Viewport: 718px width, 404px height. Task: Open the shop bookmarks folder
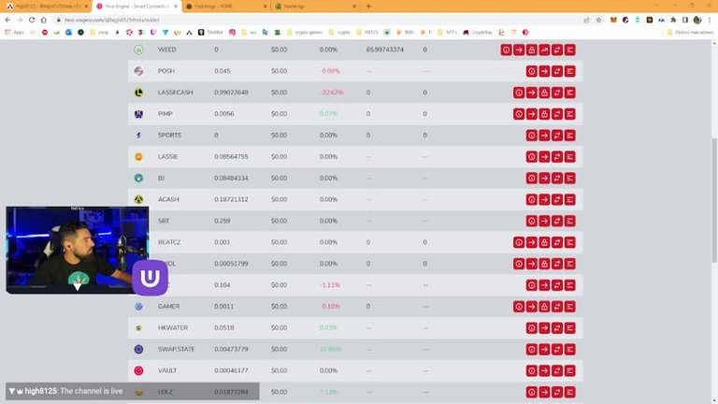pyautogui.click(x=99, y=32)
